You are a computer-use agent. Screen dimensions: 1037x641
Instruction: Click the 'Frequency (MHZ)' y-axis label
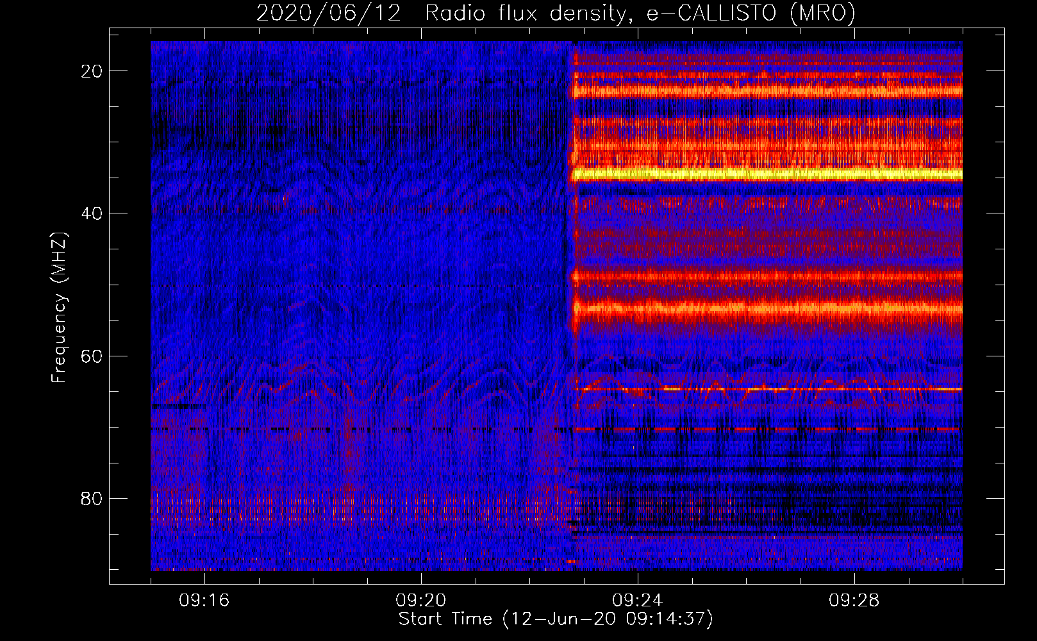coord(59,307)
